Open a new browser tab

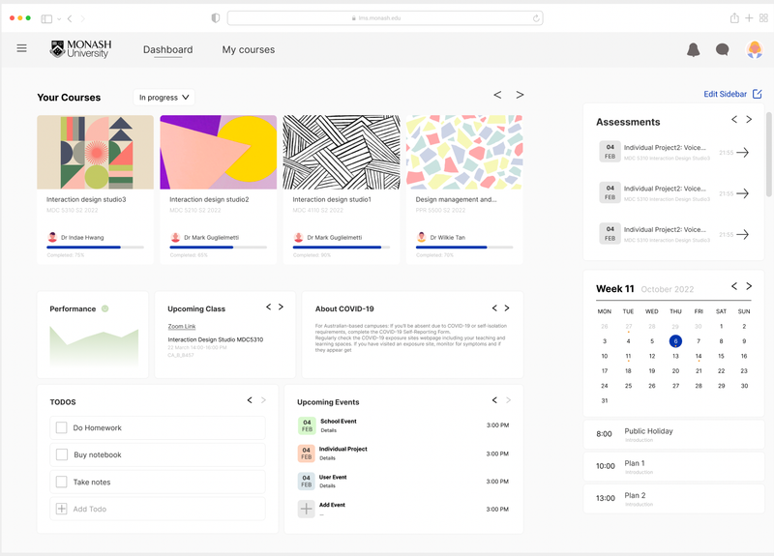749,18
